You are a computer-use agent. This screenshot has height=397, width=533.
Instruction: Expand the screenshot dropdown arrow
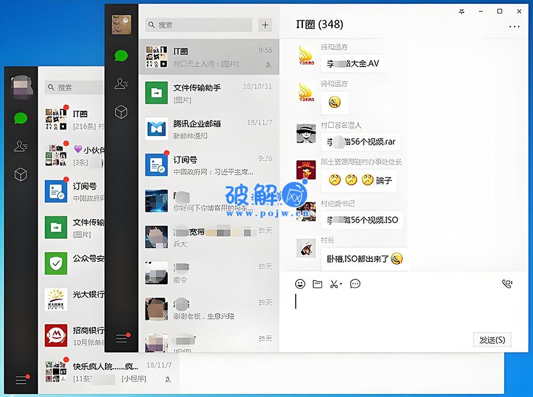pyautogui.click(x=341, y=284)
